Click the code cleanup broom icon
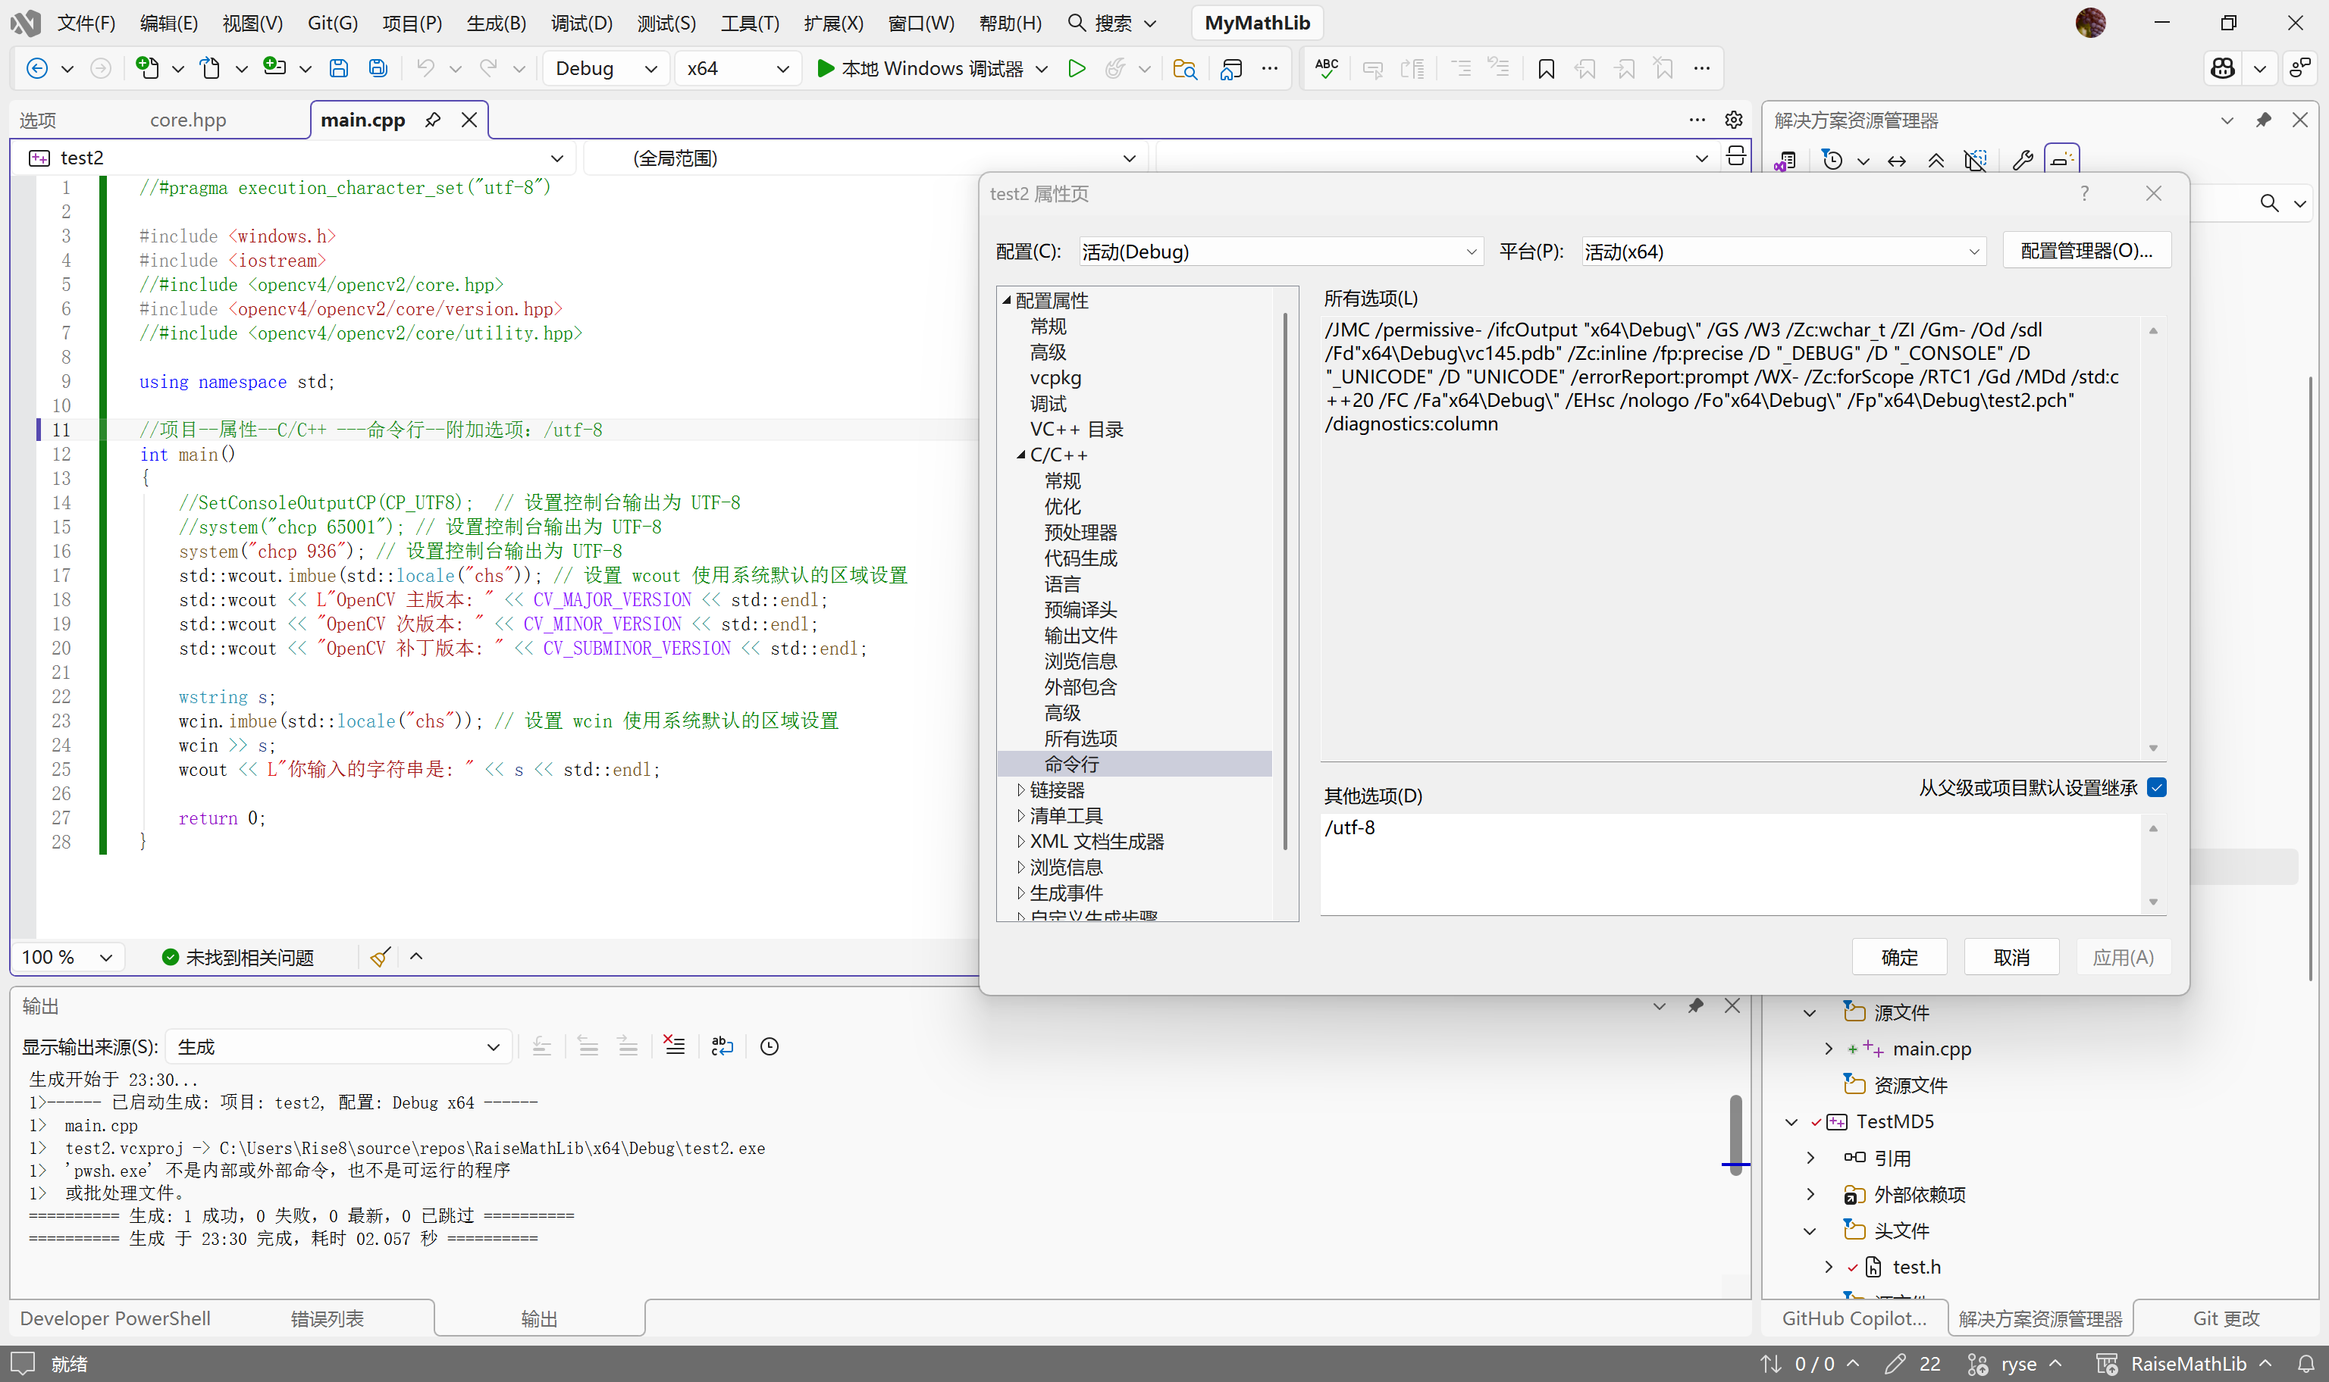This screenshot has width=2329, height=1382. point(380,956)
